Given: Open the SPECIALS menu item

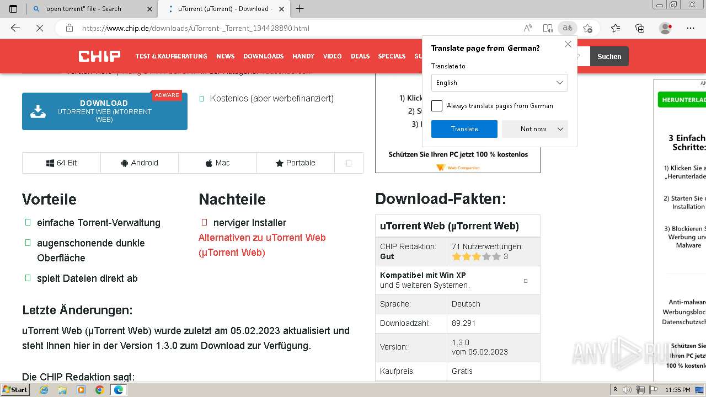Looking at the screenshot, I should tap(392, 56).
